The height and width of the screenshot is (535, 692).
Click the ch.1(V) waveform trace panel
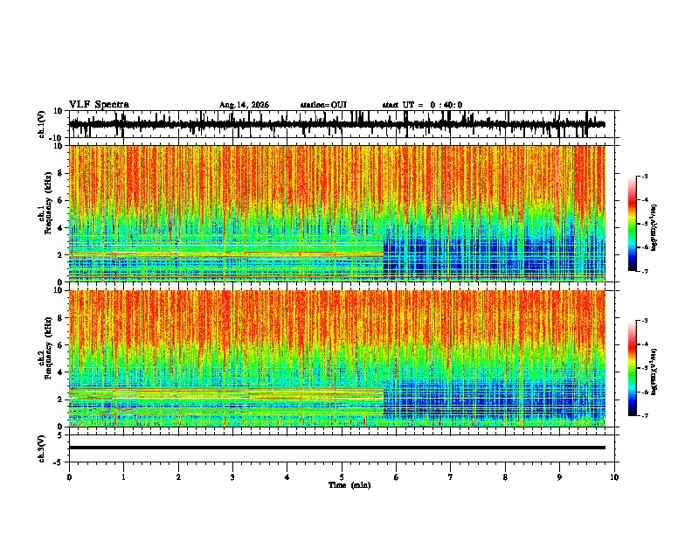point(343,124)
